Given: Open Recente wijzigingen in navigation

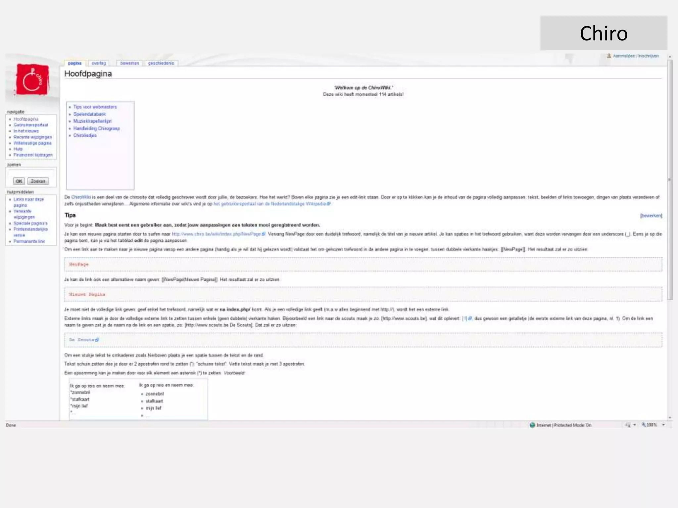Looking at the screenshot, I should tap(32, 137).
